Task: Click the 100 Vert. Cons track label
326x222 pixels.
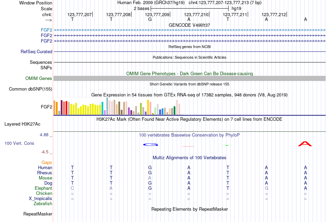Action: [19, 143]
